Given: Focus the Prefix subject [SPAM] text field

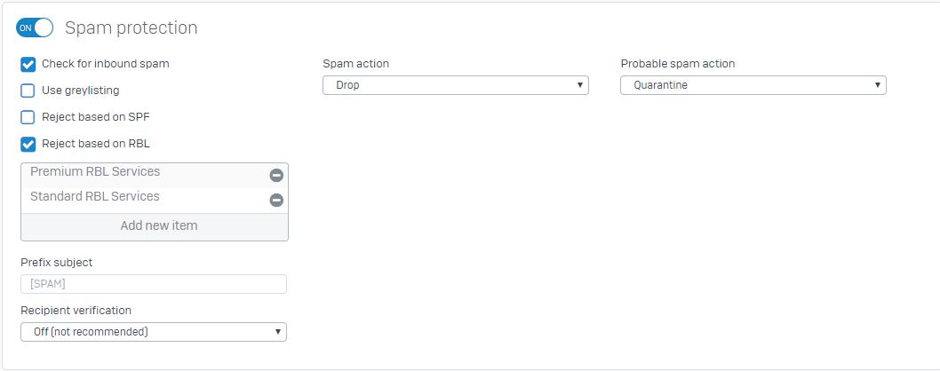Looking at the screenshot, I should [x=154, y=284].
